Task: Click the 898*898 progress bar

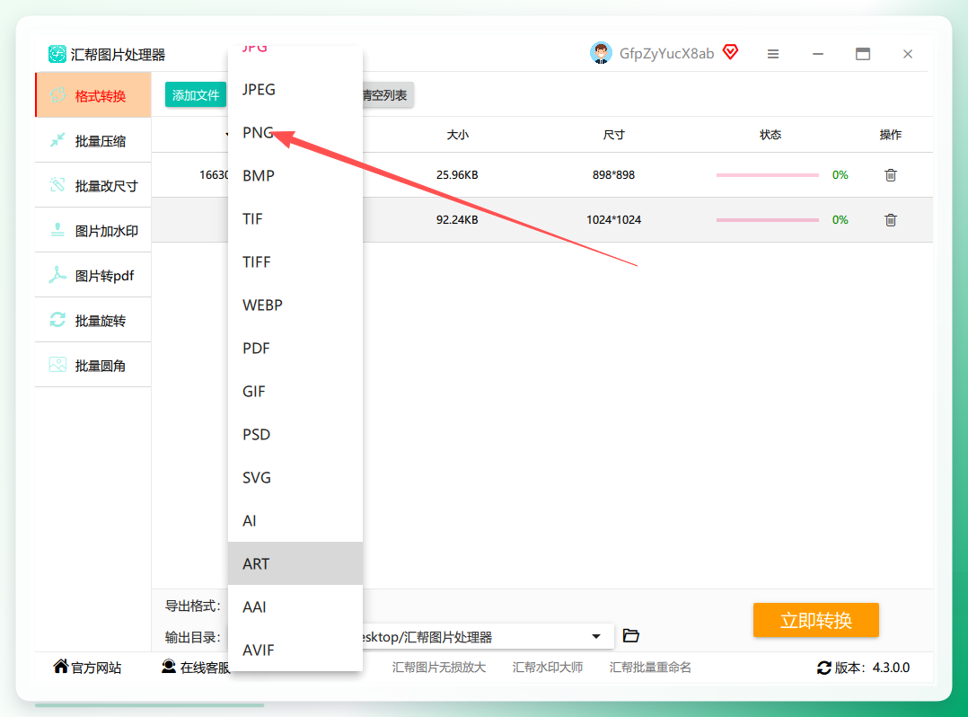Action: [768, 175]
